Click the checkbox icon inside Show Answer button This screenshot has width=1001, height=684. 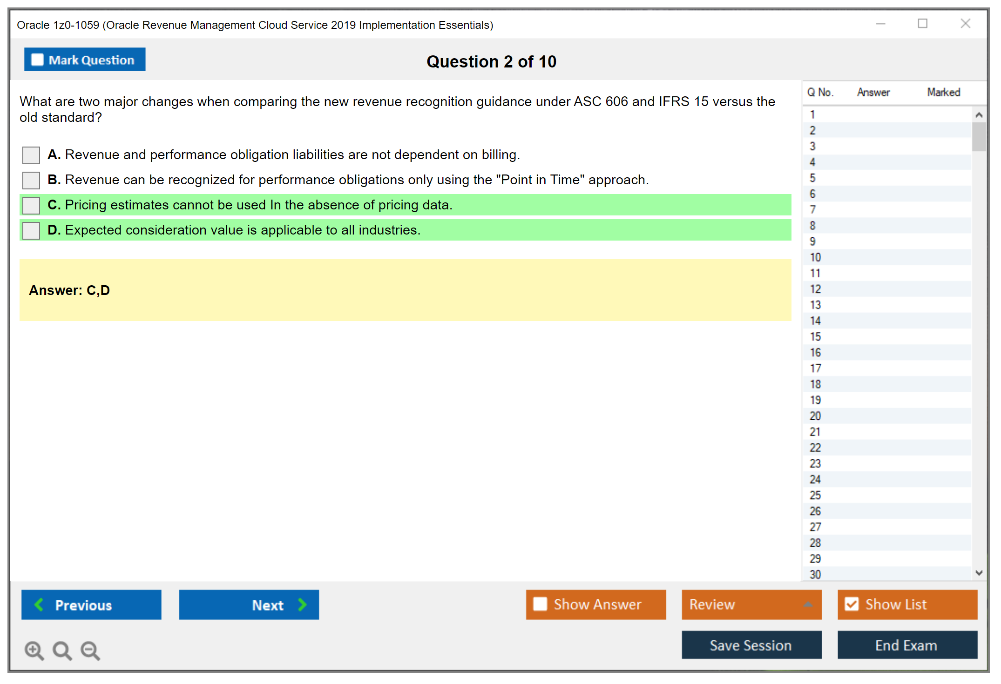click(540, 604)
